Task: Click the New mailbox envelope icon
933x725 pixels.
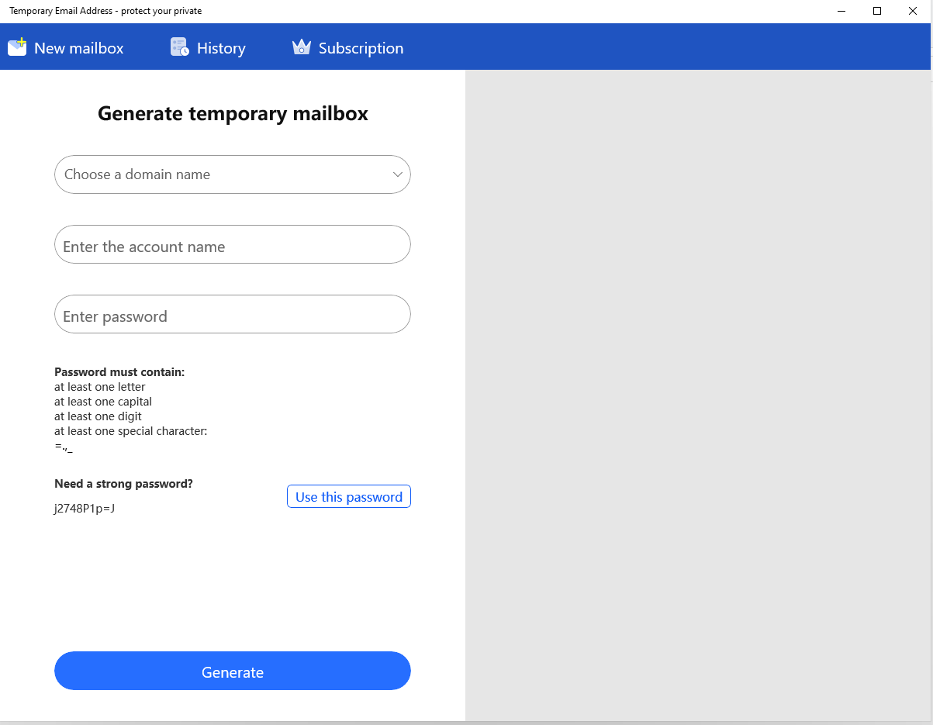Action: click(16, 47)
